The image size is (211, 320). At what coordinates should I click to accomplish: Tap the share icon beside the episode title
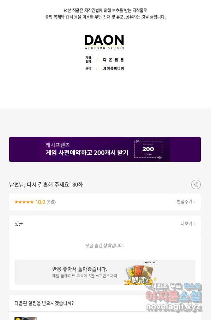point(196,185)
